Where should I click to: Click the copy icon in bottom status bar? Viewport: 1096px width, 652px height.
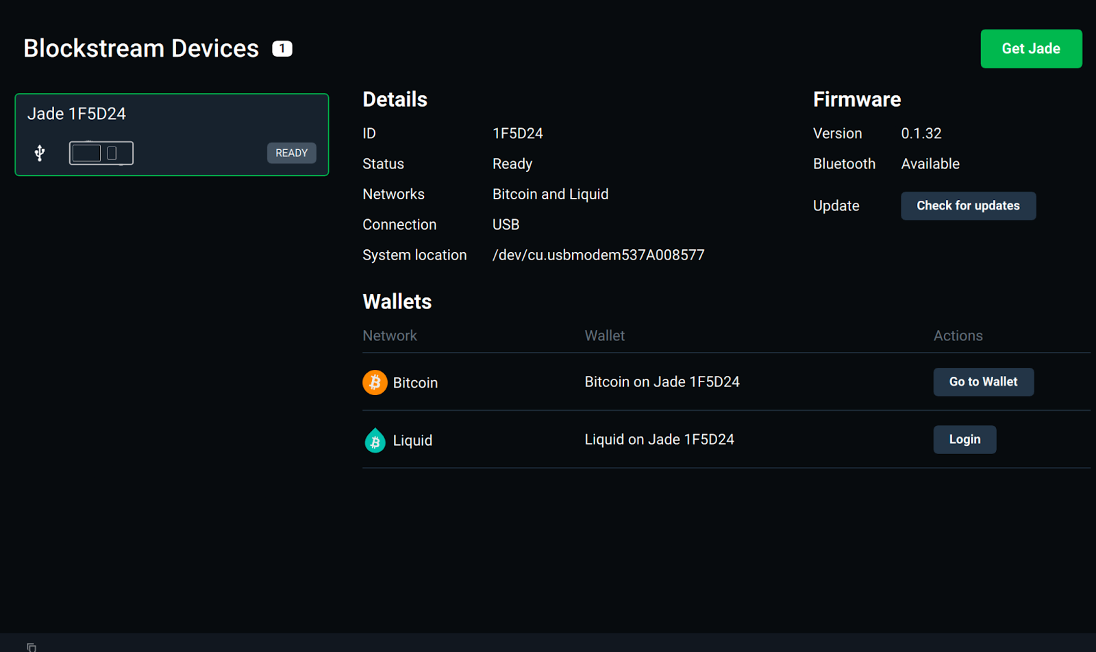pyautogui.click(x=32, y=647)
